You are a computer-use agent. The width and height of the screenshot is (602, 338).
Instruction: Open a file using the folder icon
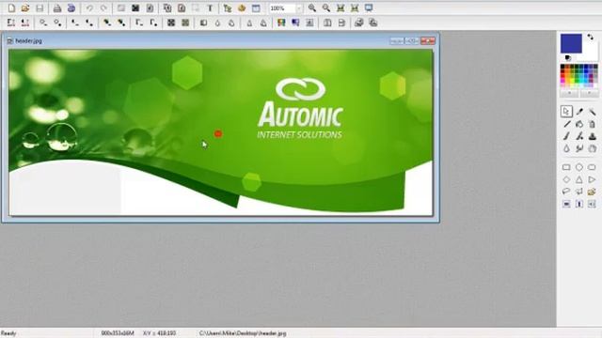(x=25, y=8)
